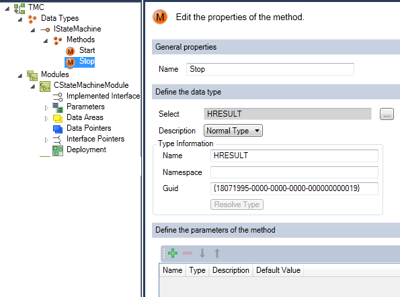Screen dimensions: 400x297
Task: Expand the Interface Pointers node
Action: click(x=46, y=140)
